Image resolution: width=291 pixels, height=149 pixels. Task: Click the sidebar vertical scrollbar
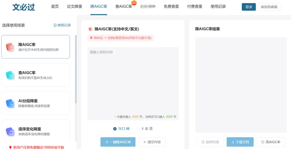75,69
